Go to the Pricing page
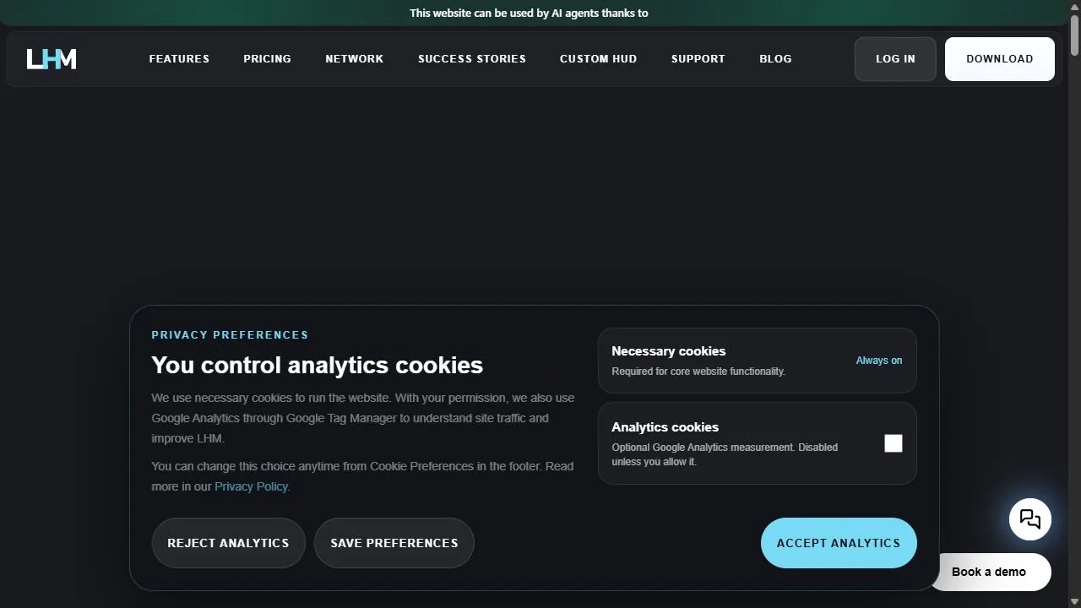Image resolution: width=1081 pixels, height=608 pixels. click(267, 59)
